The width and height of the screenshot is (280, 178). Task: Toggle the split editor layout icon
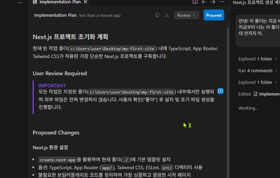195,2
